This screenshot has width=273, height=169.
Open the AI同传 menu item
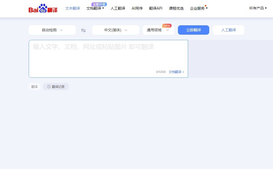click(137, 8)
